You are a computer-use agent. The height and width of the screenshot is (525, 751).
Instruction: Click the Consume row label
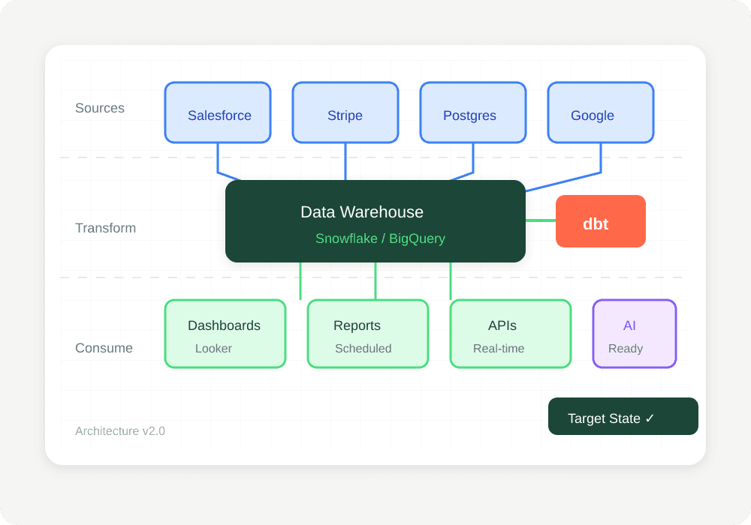tap(104, 348)
